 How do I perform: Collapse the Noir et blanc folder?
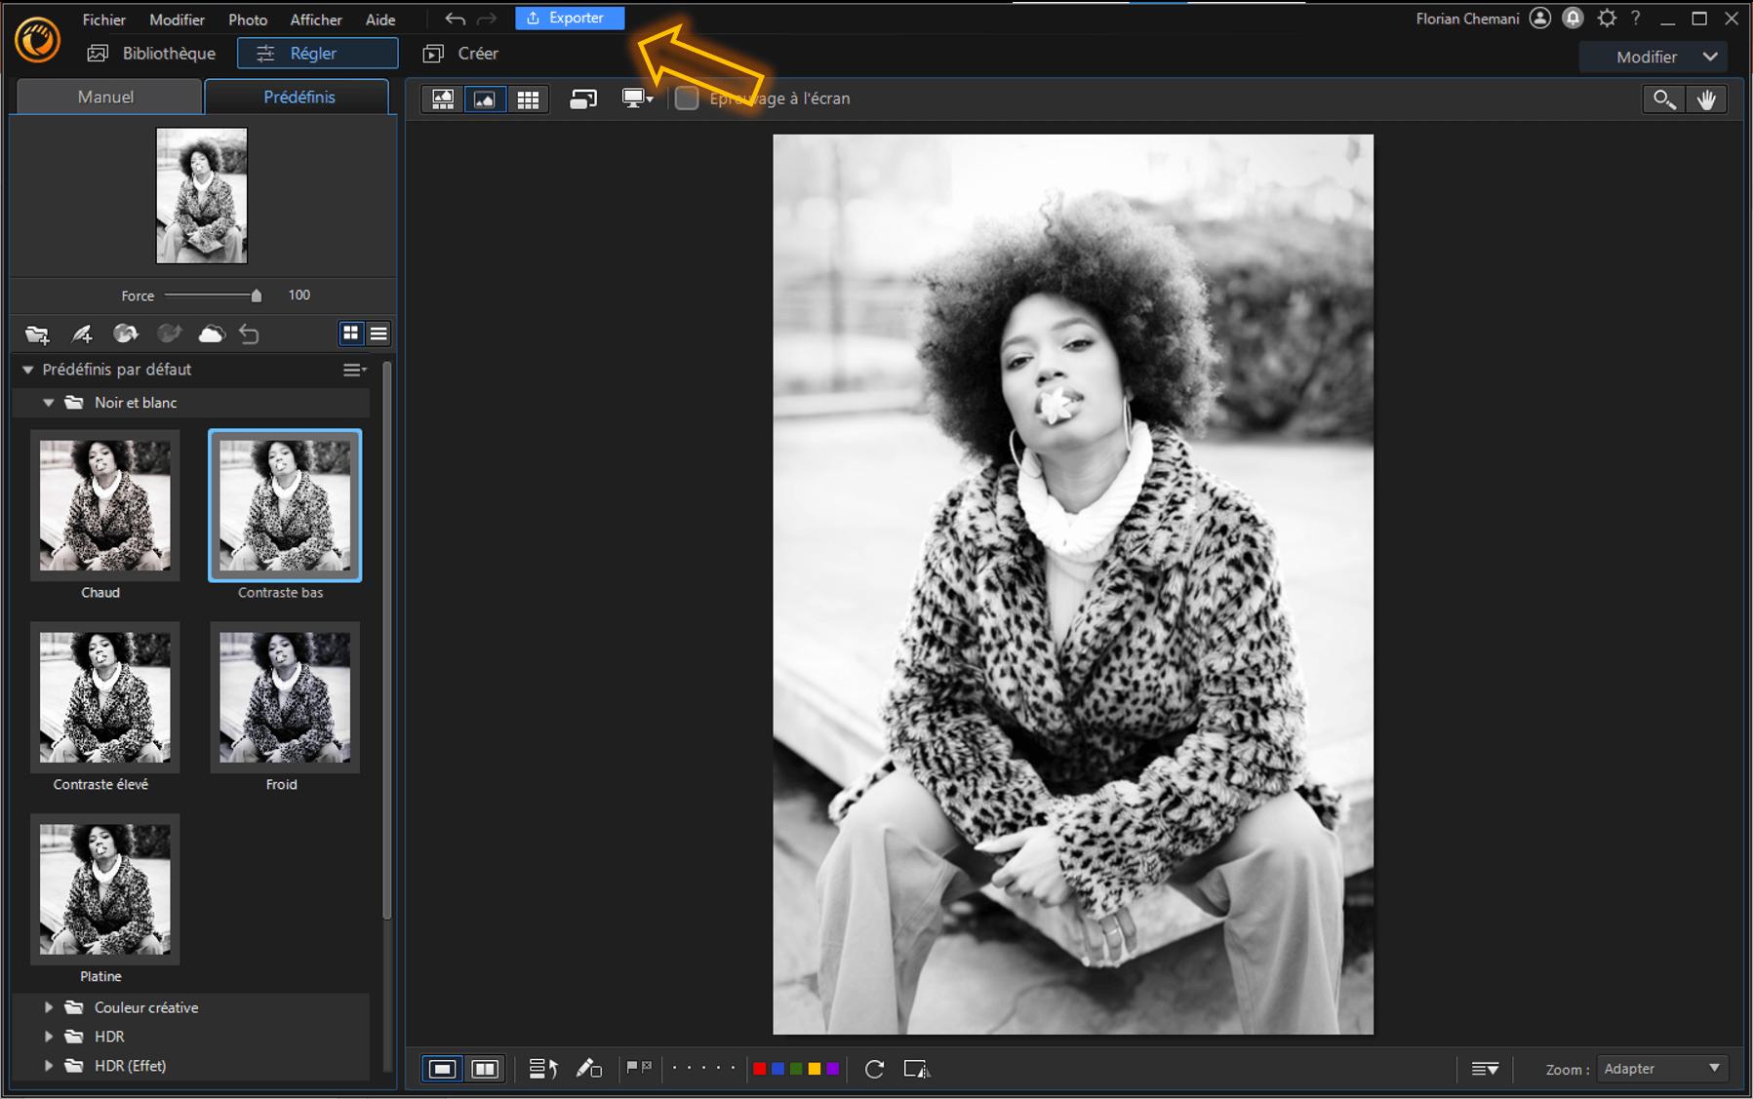pos(48,403)
